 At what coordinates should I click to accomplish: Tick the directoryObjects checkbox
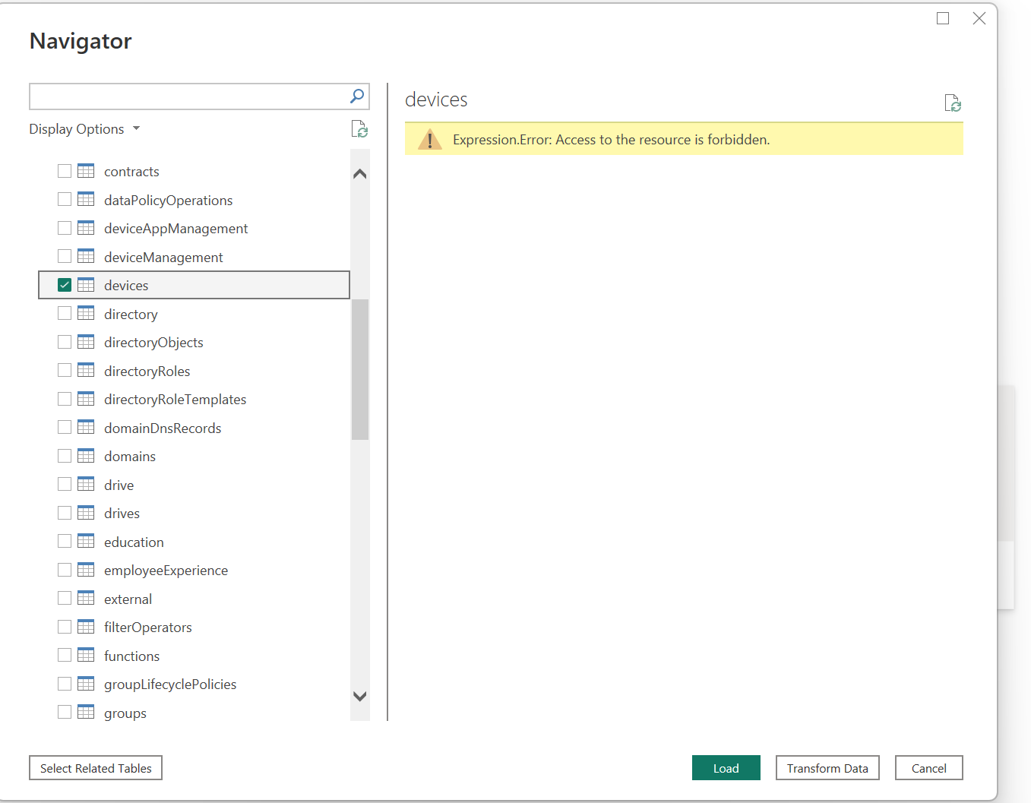pos(65,342)
